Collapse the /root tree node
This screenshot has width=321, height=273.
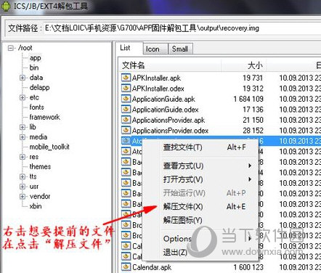pyautogui.click(x=11, y=48)
